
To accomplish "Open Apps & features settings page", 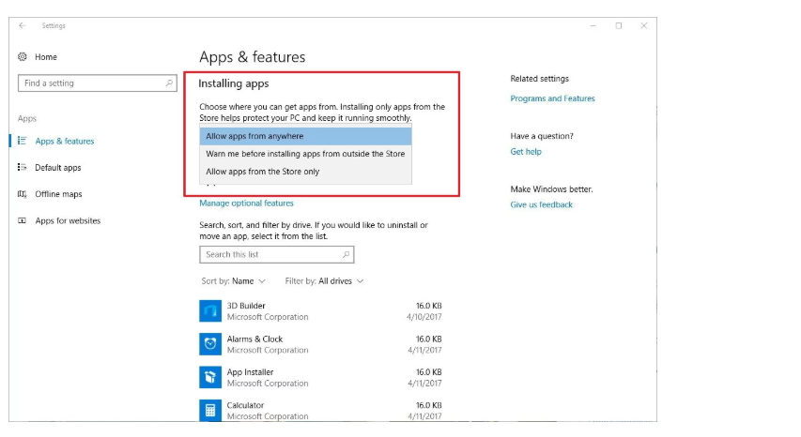I will click(65, 142).
